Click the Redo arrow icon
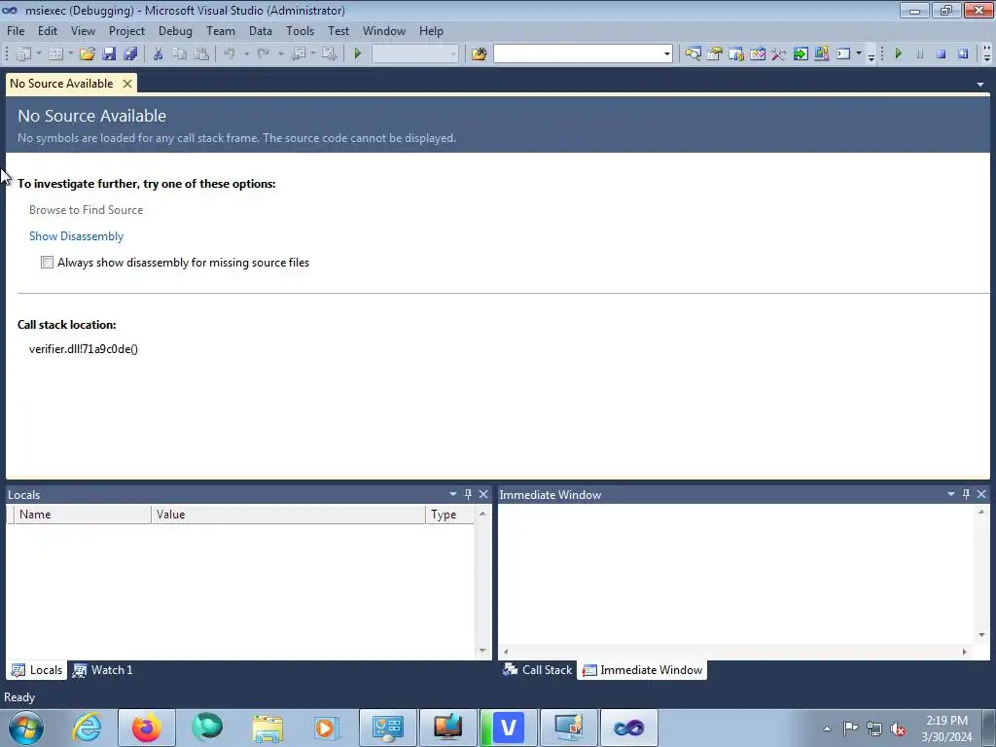The width and height of the screenshot is (996, 747). [263, 54]
